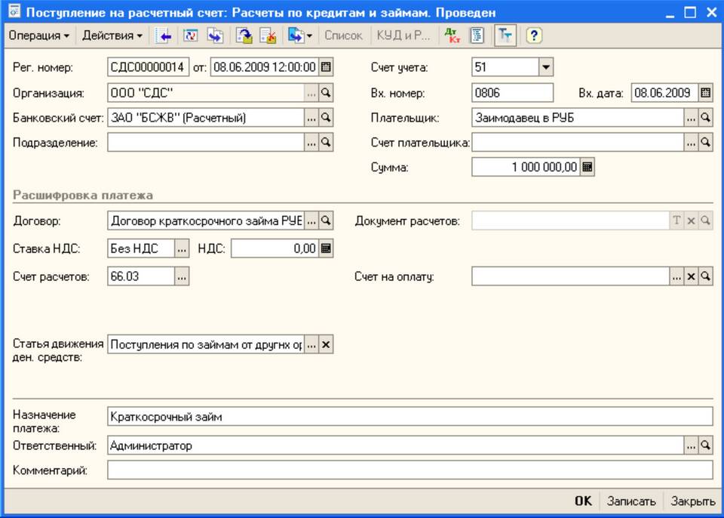724x518 pixels.
Task: Click the Закрыть button
Action: [x=692, y=501]
